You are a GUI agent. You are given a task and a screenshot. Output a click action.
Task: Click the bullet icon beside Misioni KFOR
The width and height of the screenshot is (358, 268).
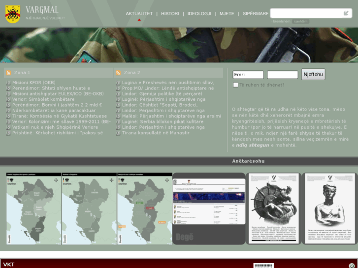[8, 83]
